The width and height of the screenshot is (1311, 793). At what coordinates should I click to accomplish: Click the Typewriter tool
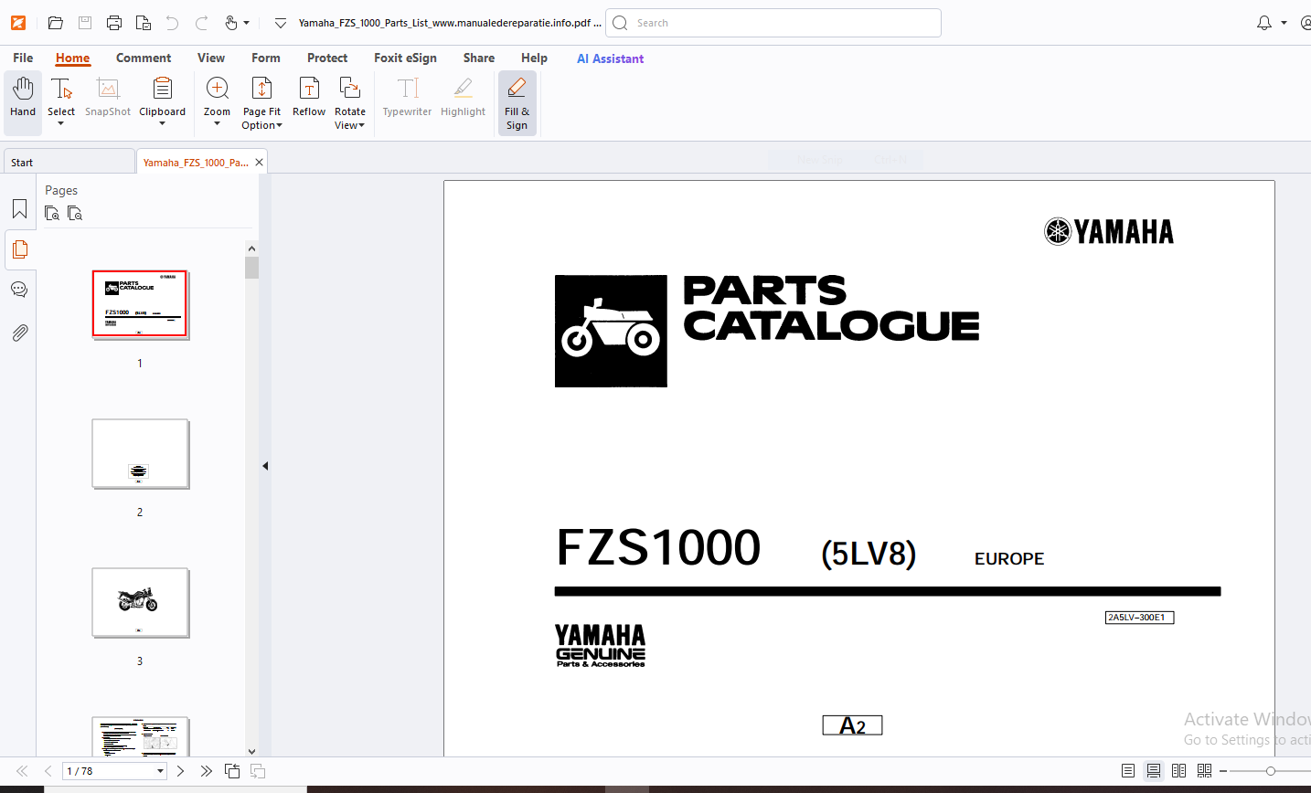[407, 97]
